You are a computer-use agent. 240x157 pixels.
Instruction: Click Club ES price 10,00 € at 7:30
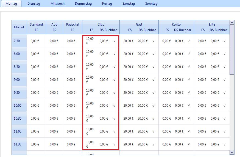90,41
